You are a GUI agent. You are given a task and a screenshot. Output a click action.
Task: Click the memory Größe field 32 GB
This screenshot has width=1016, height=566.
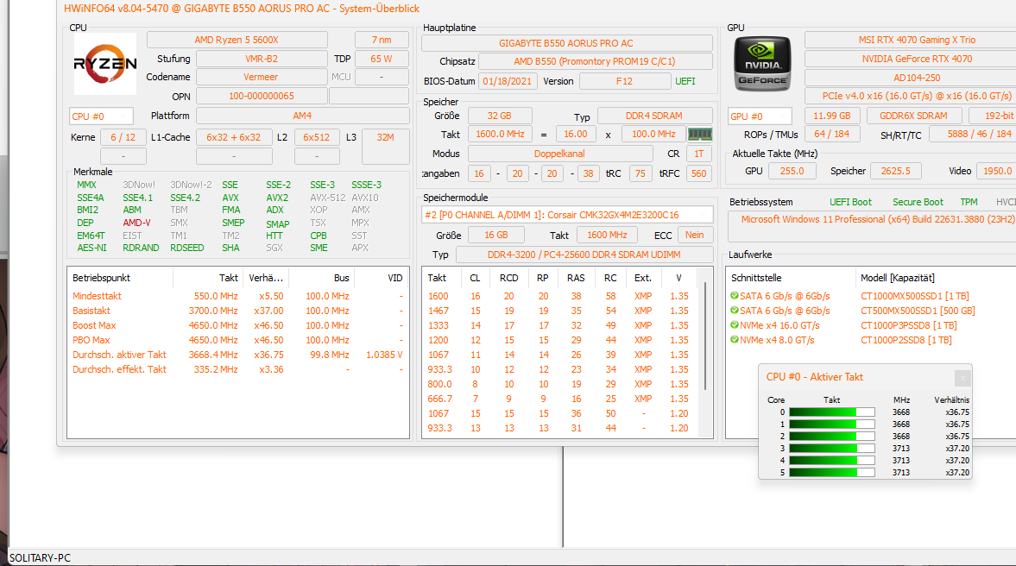click(500, 116)
